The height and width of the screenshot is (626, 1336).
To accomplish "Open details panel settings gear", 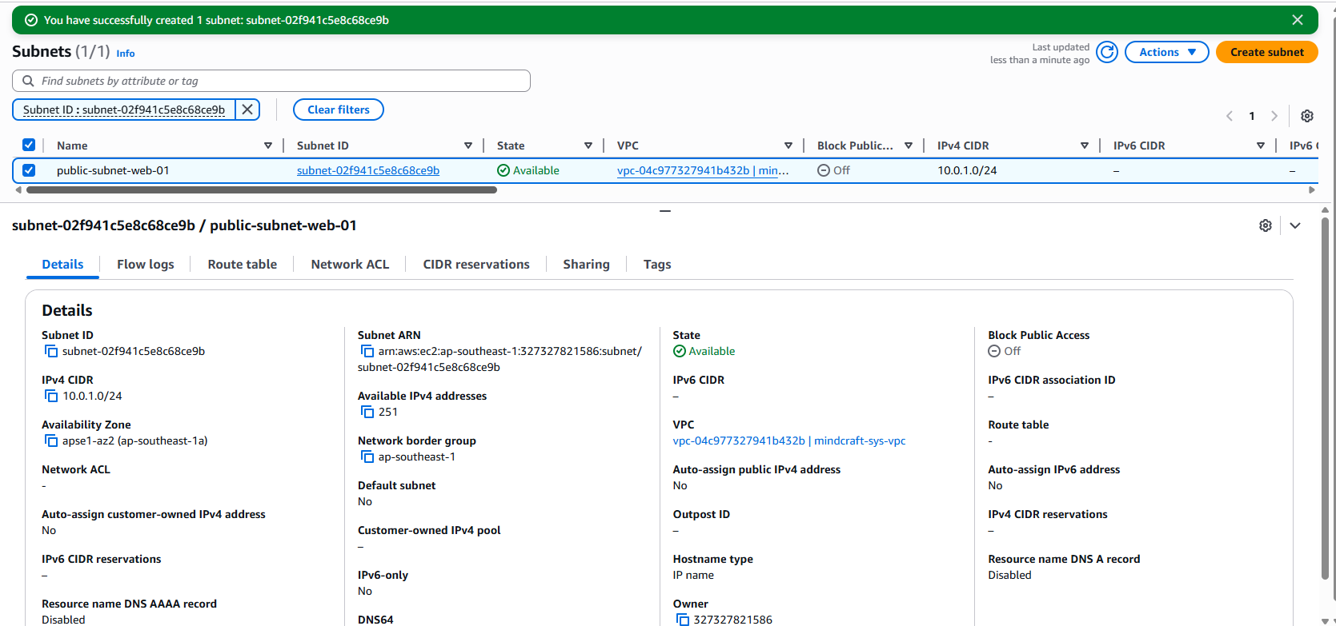I will (x=1265, y=225).
